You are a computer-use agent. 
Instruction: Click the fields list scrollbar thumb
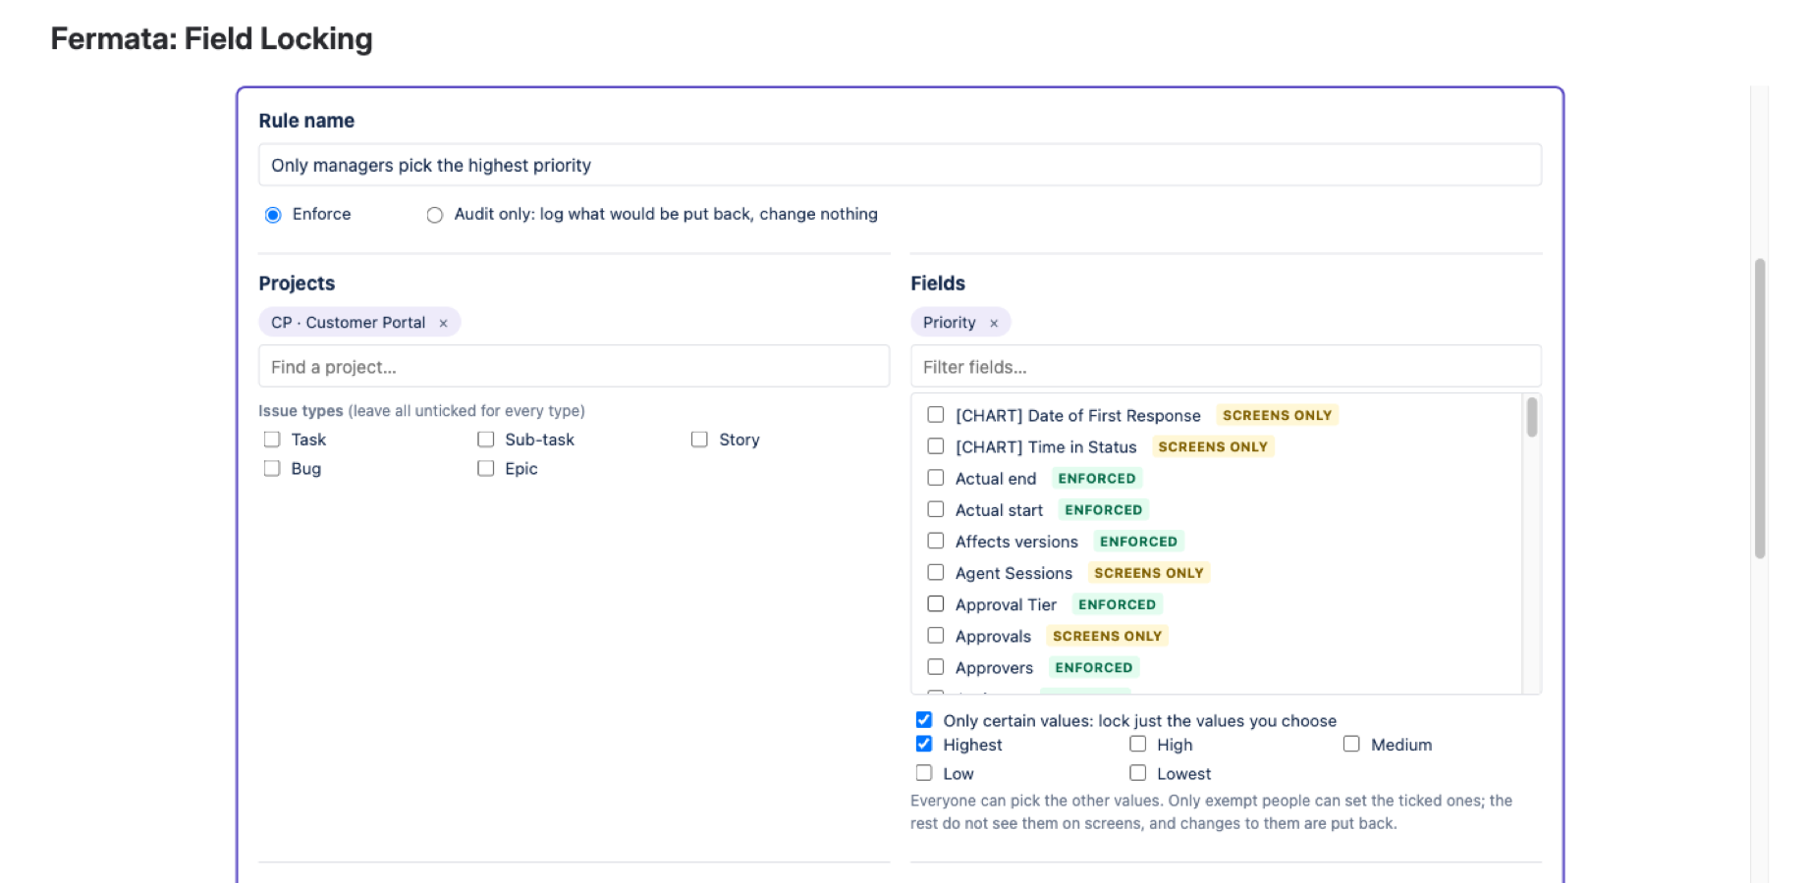point(1532,417)
